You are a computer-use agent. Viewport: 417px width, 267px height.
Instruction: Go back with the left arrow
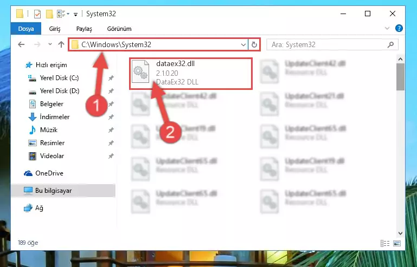[x=21, y=44]
